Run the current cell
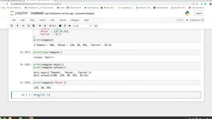This screenshot has width=212, height=119. tap(53, 26)
